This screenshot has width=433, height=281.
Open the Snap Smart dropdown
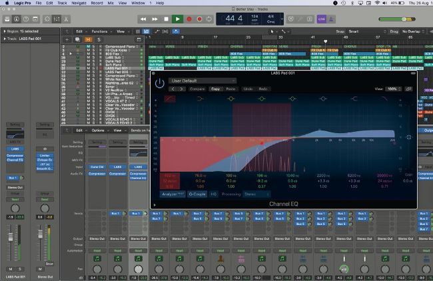click(x=367, y=31)
